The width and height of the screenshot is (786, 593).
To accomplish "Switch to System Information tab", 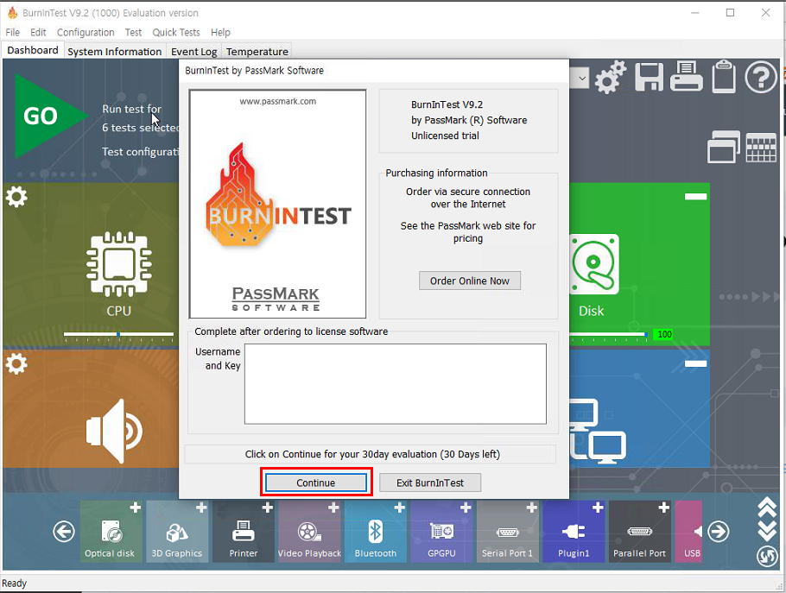I will click(114, 52).
